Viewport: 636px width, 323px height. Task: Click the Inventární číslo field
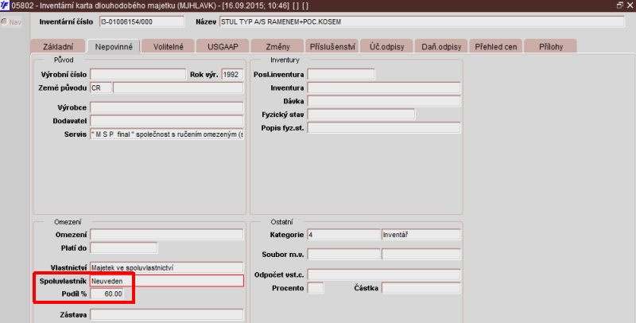coord(142,22)
